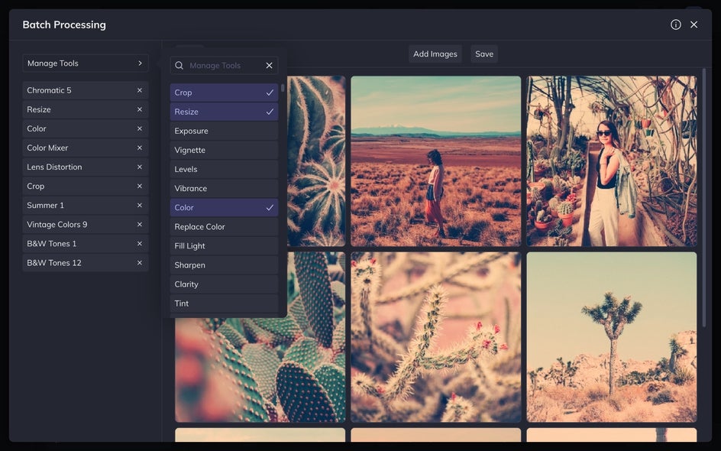The image size is (721, 451).
Task: Enable Vignette in the dropdown list
Action: coord(224,150)
